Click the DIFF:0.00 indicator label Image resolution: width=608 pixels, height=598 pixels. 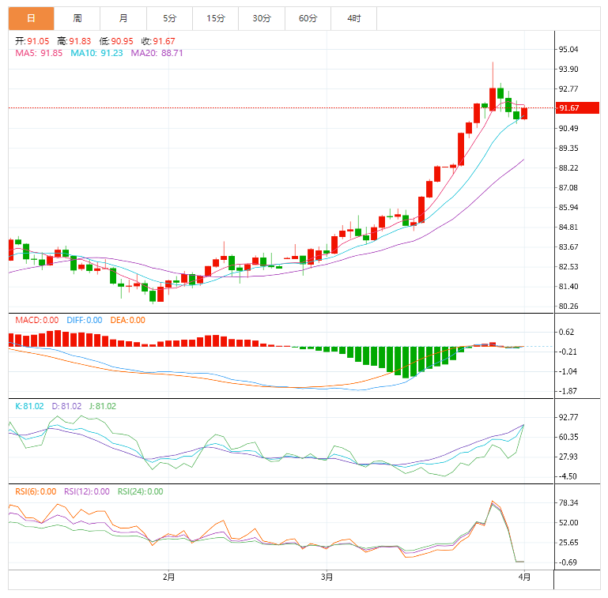pyautogui.click(x=85, y=320)
